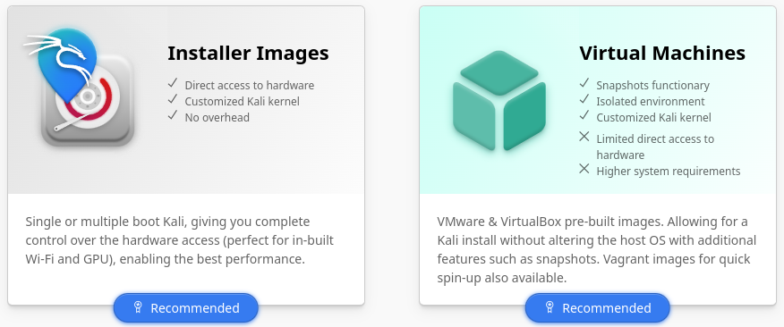Click checkmark next to No overhead
Screen dimensions: 784x327
coord(173,115)
